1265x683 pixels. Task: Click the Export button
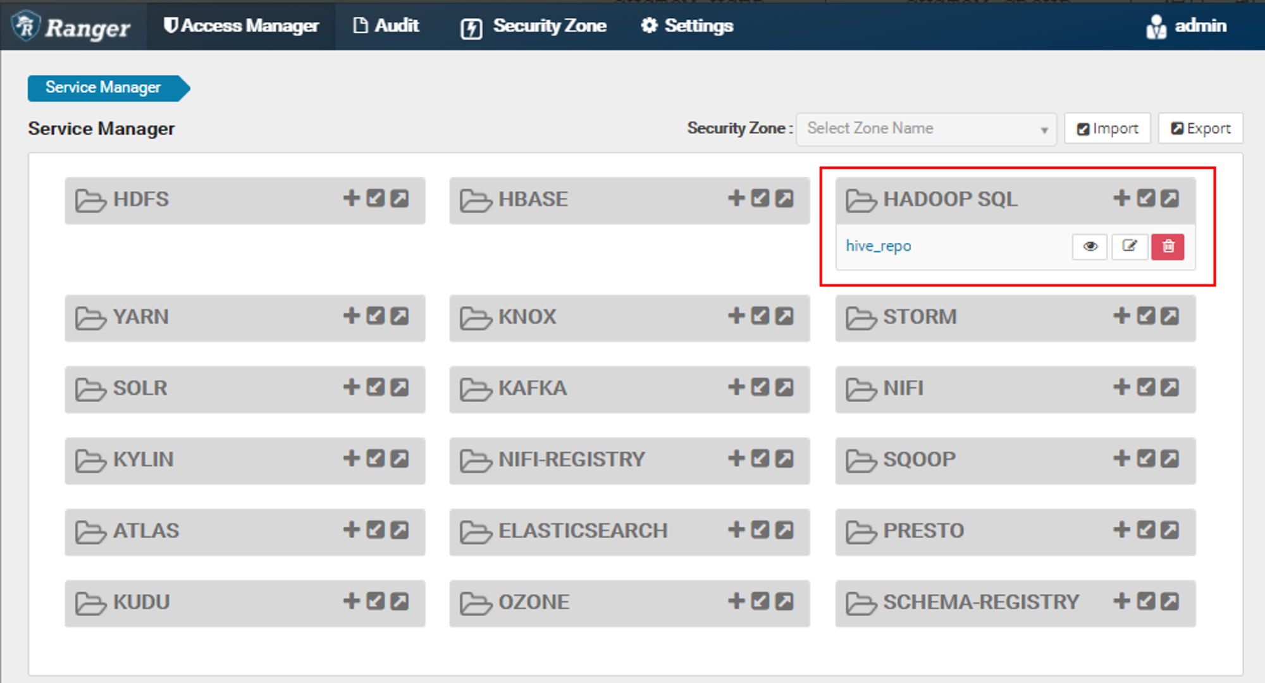coord(1200,129)
